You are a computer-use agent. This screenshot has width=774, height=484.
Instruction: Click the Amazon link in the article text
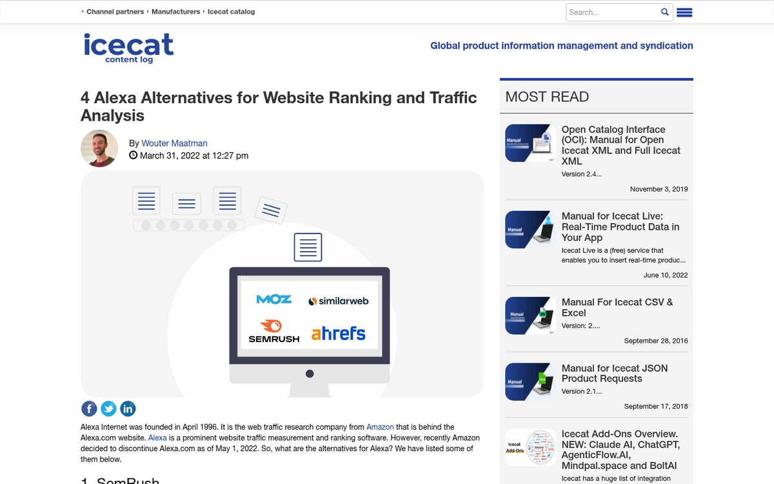coord(380,427)
